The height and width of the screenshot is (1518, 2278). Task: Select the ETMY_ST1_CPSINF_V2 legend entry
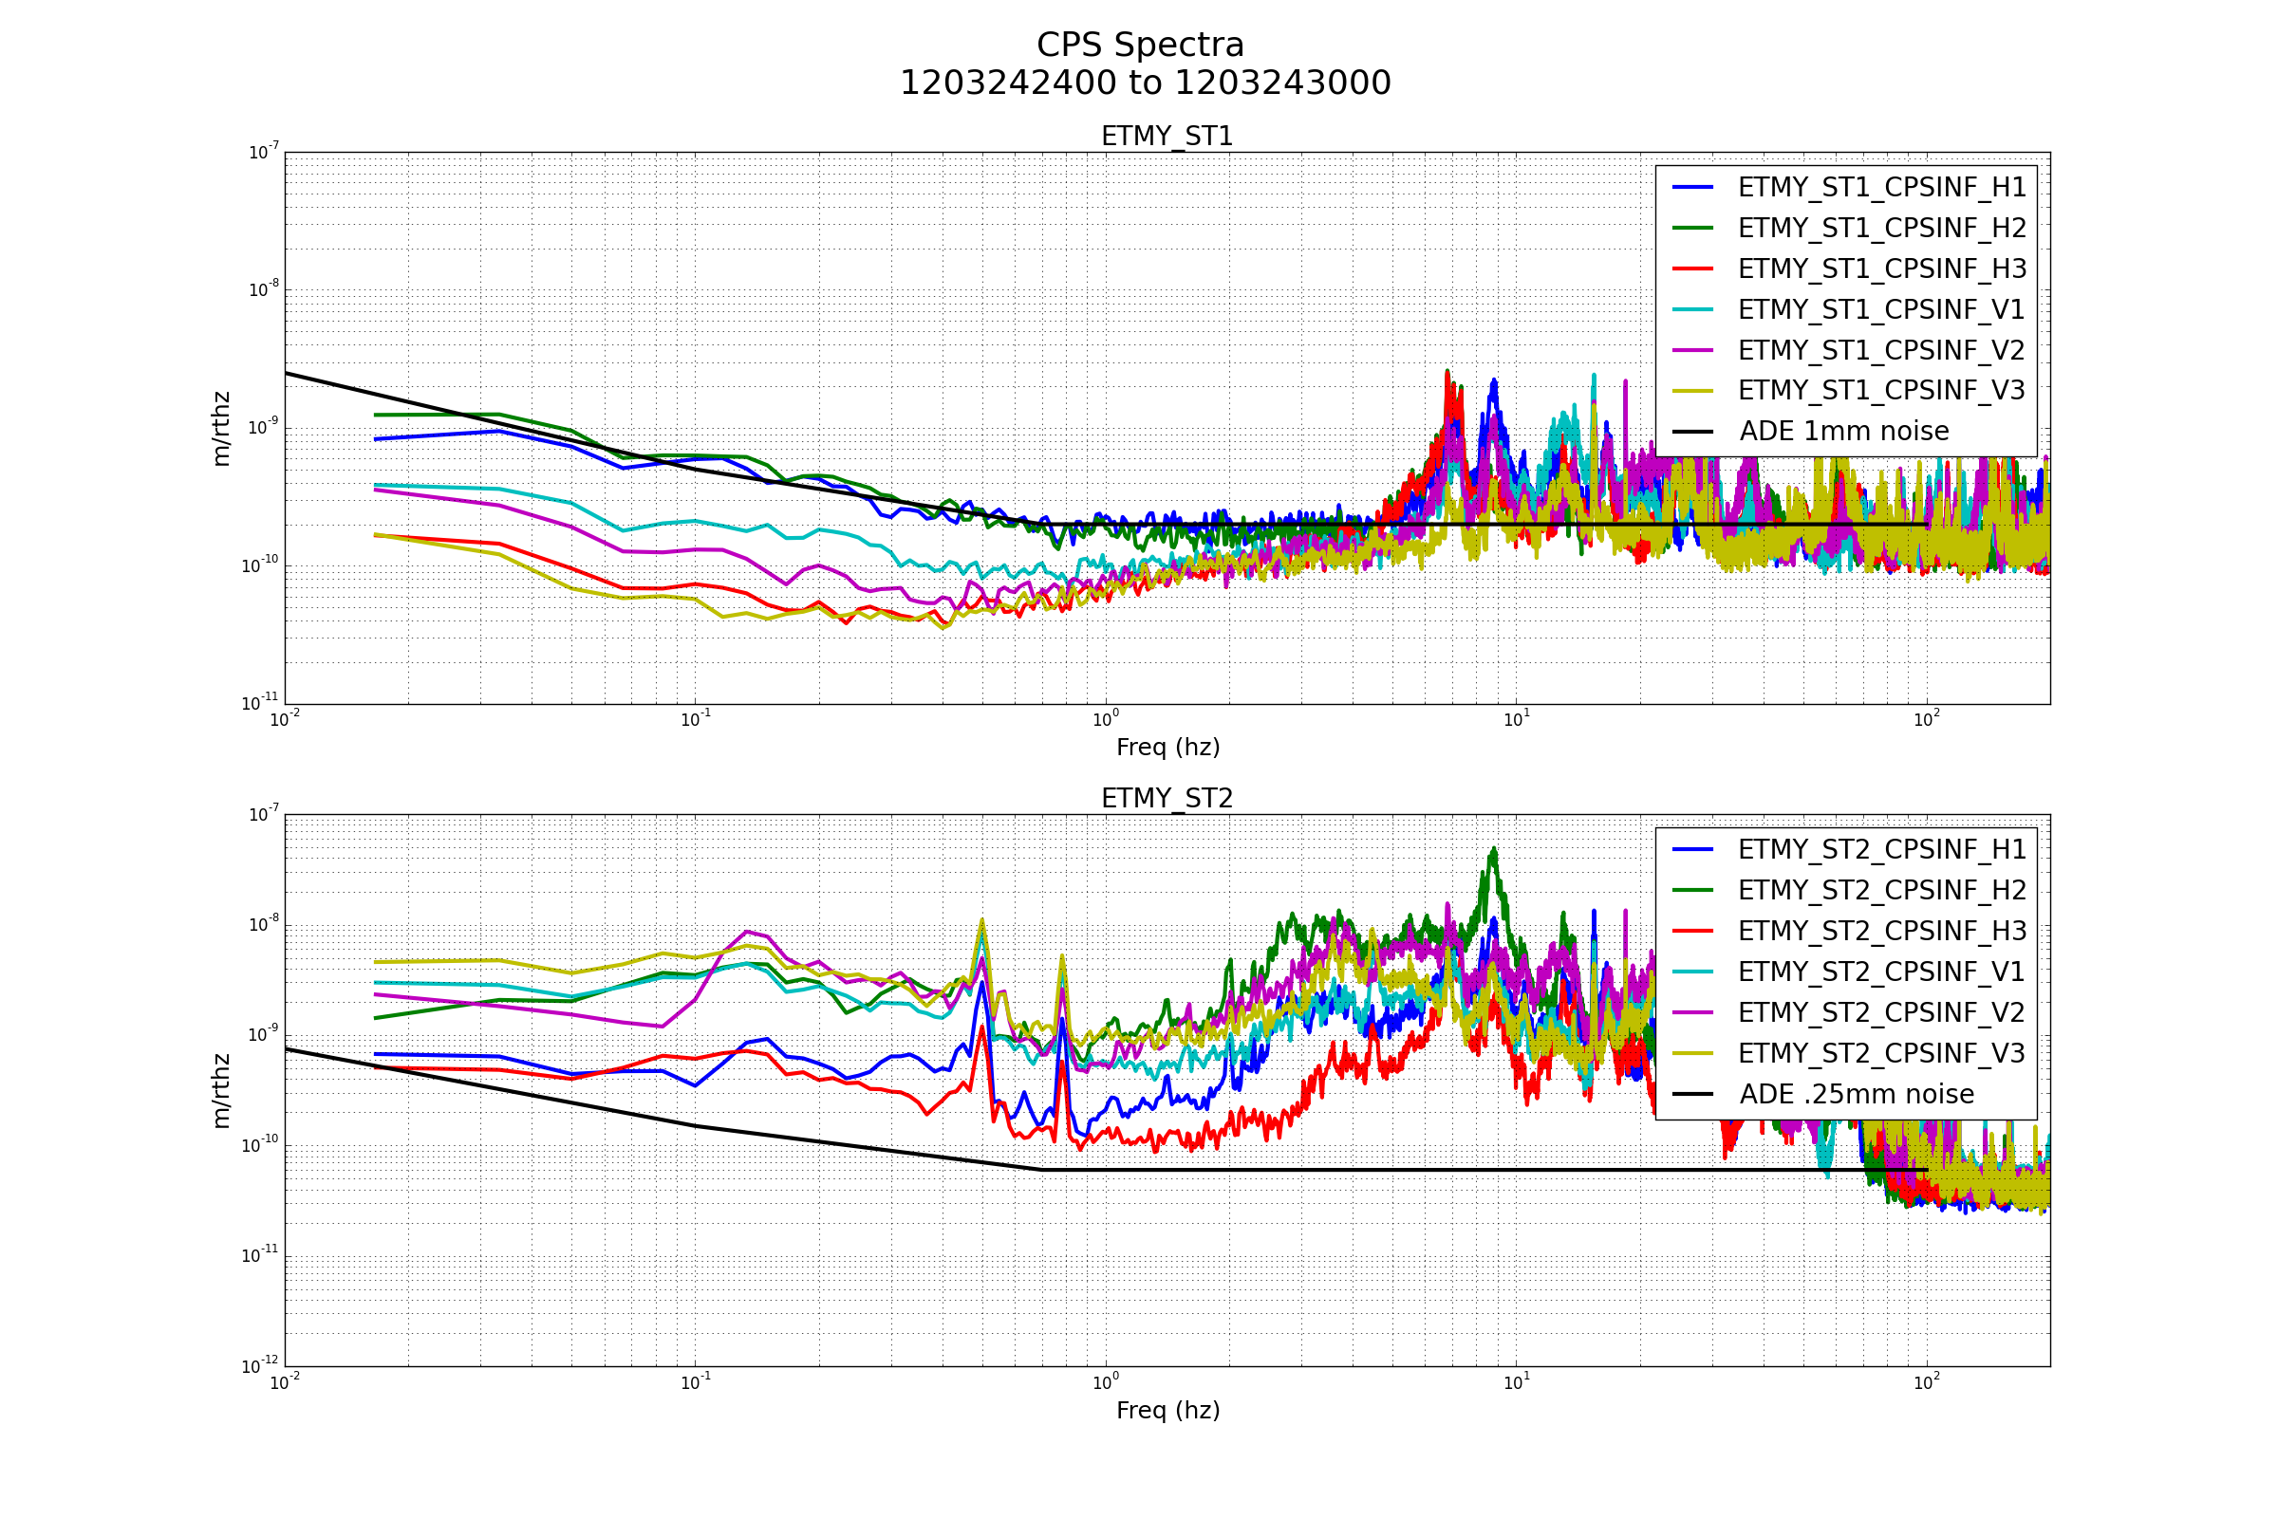1881,350
